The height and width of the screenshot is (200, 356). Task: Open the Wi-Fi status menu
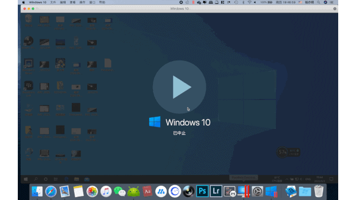pos(249,2)
